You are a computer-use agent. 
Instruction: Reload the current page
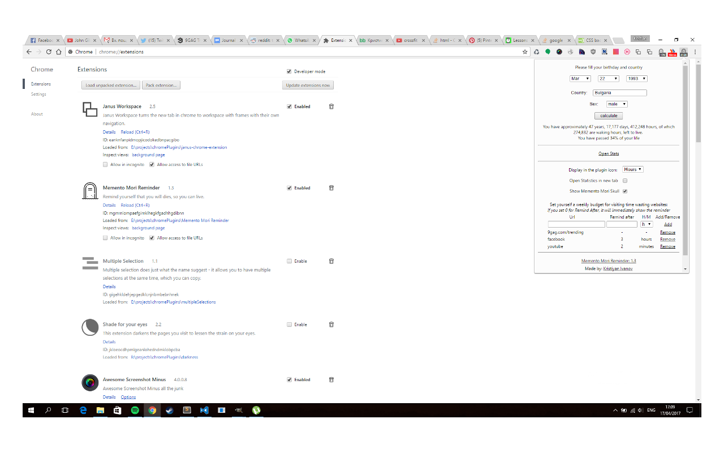pos(49,52)
